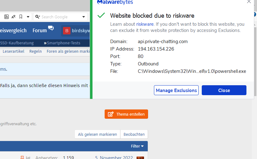
Task: Open the 5. November 2022 date link
Action: 114,157
